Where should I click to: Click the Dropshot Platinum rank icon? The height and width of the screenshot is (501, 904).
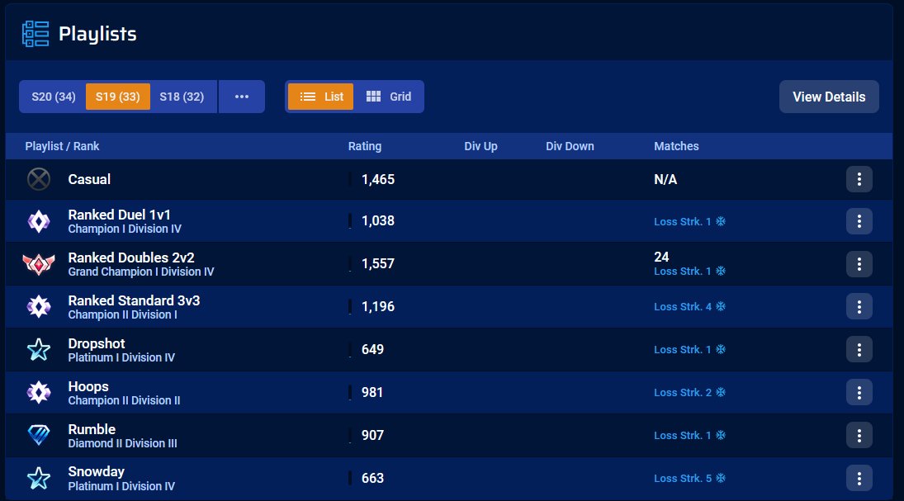tap(39, 349)
